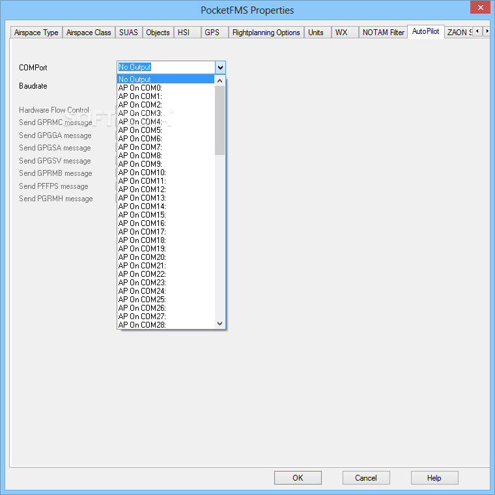The image size is (495, 495).
Task: Select AP On COM25: list item
Action: (165, 300)
